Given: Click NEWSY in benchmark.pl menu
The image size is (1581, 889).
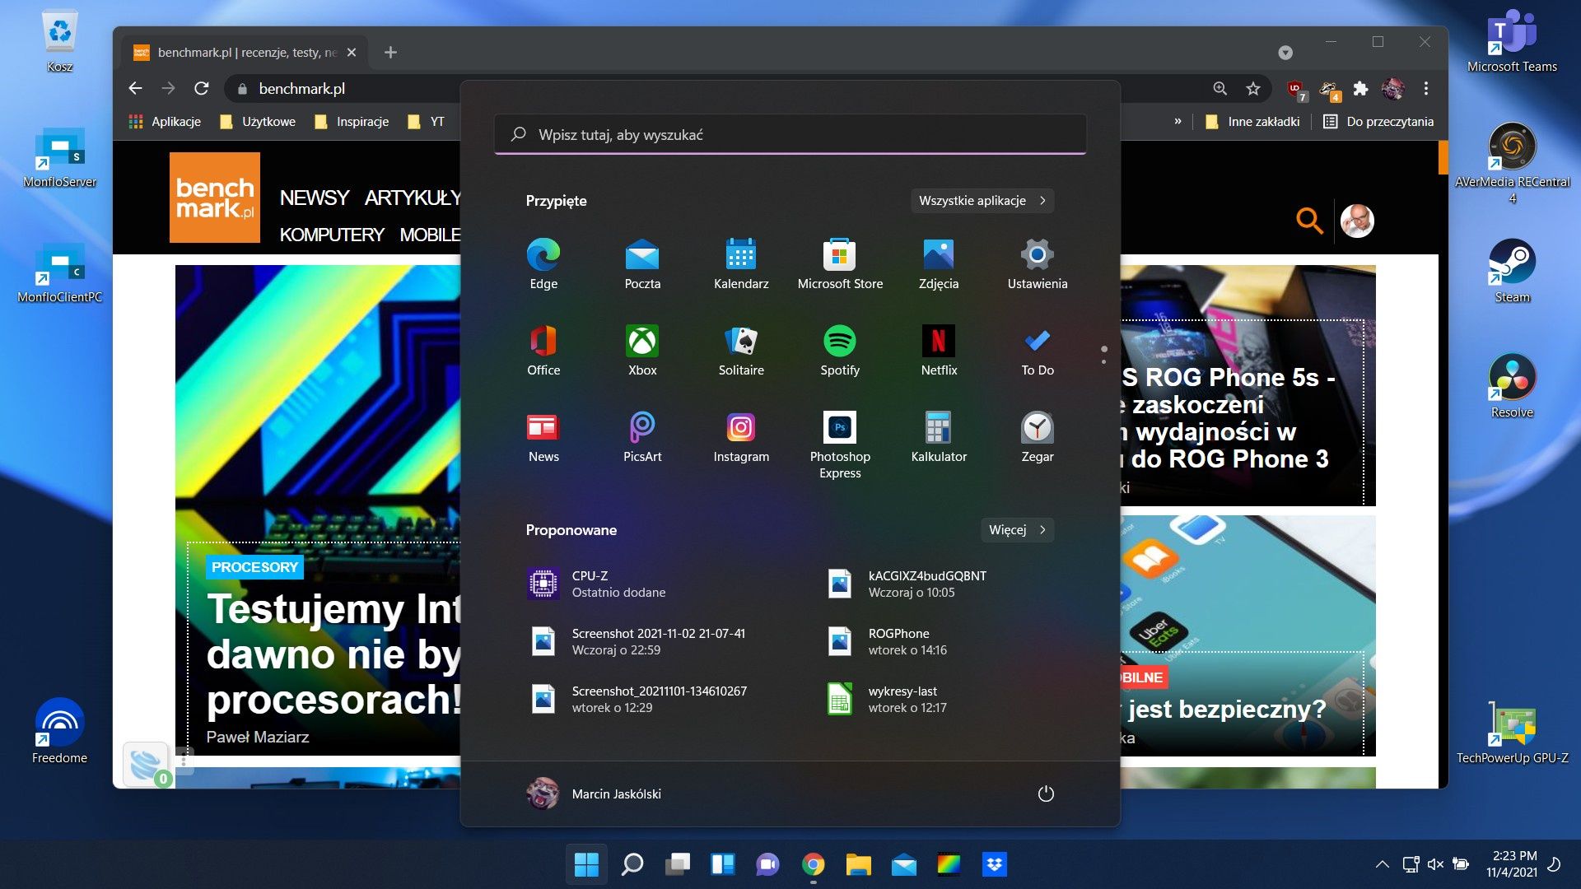Looking at the screenshot, I should click(315, 198).
